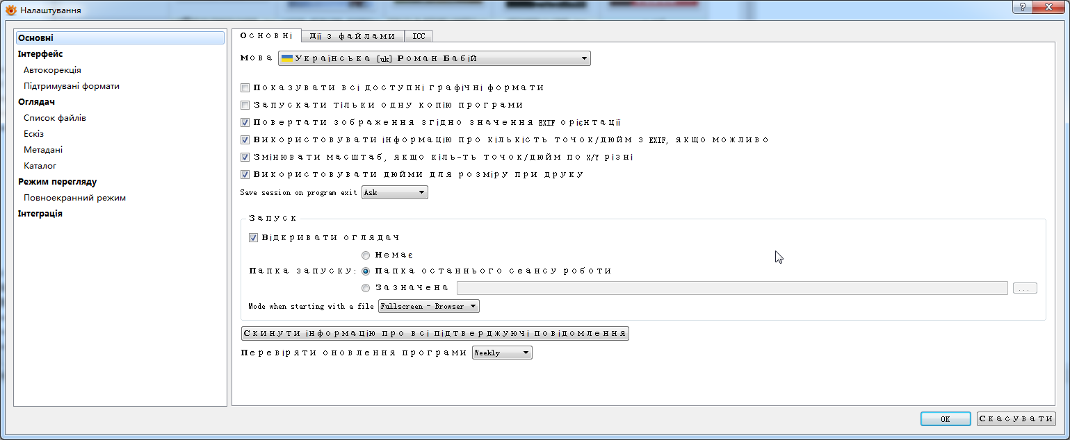Click the help question mark button
This screenshot has height=440, width=1070.
pyautogui.click(x=1023, y=7)
